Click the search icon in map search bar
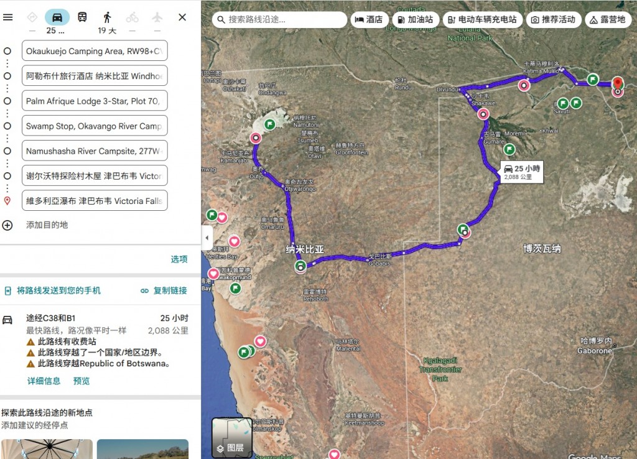The width and height of the screenshot is (637, 459). pyautogui.click(x=221, y=19)
